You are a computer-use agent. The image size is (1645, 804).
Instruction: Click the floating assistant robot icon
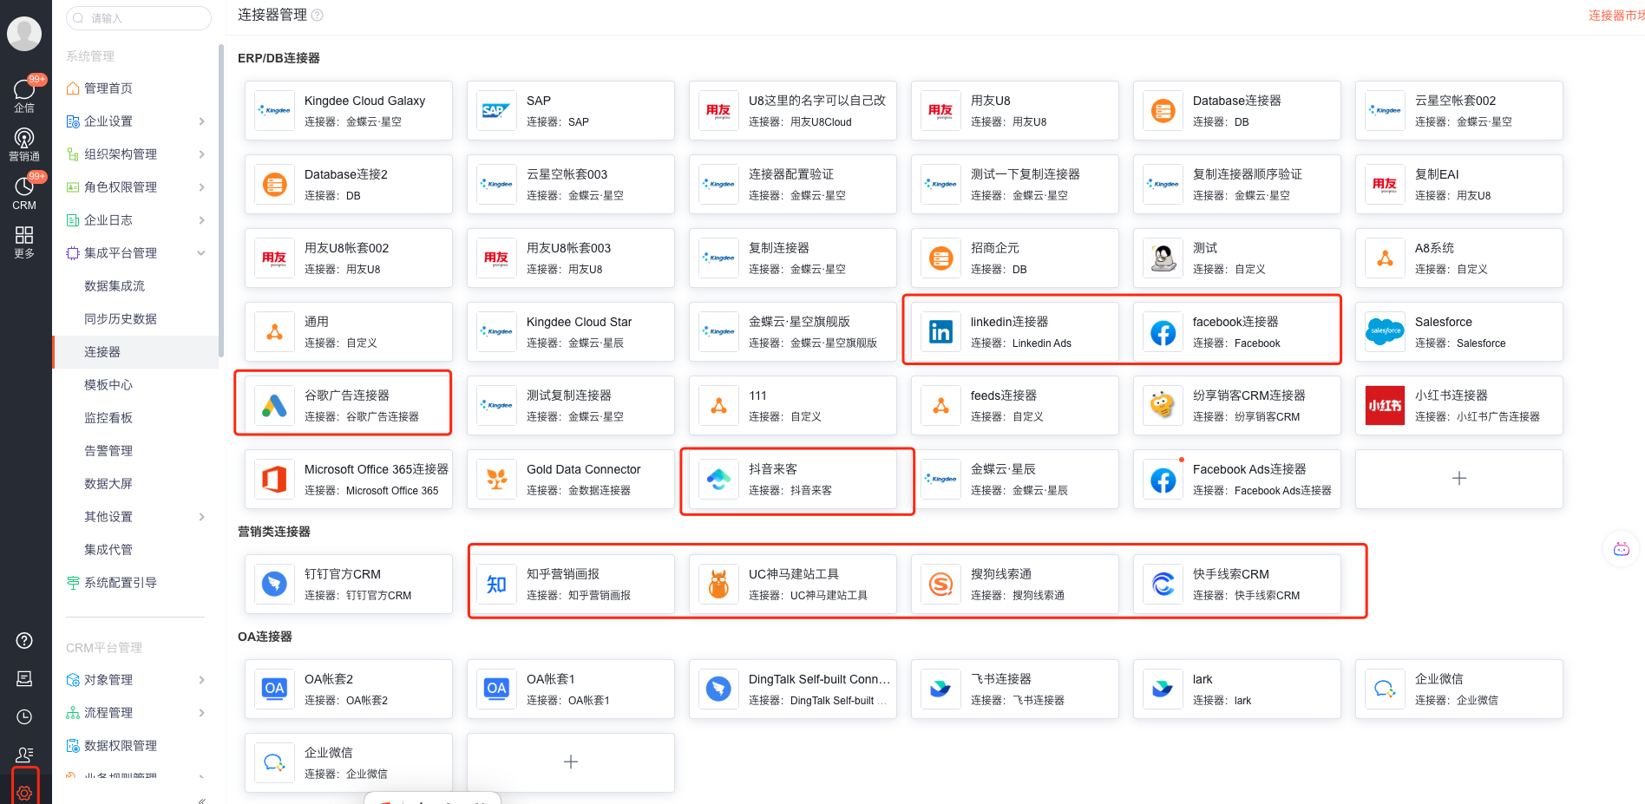click(x=1621, y=549)
